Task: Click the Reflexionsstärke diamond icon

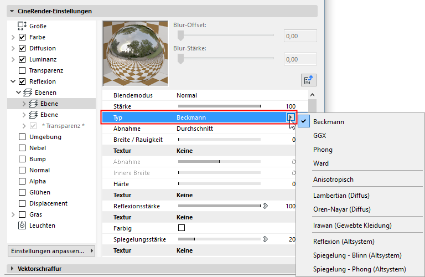Action: [x=266, y=206]
